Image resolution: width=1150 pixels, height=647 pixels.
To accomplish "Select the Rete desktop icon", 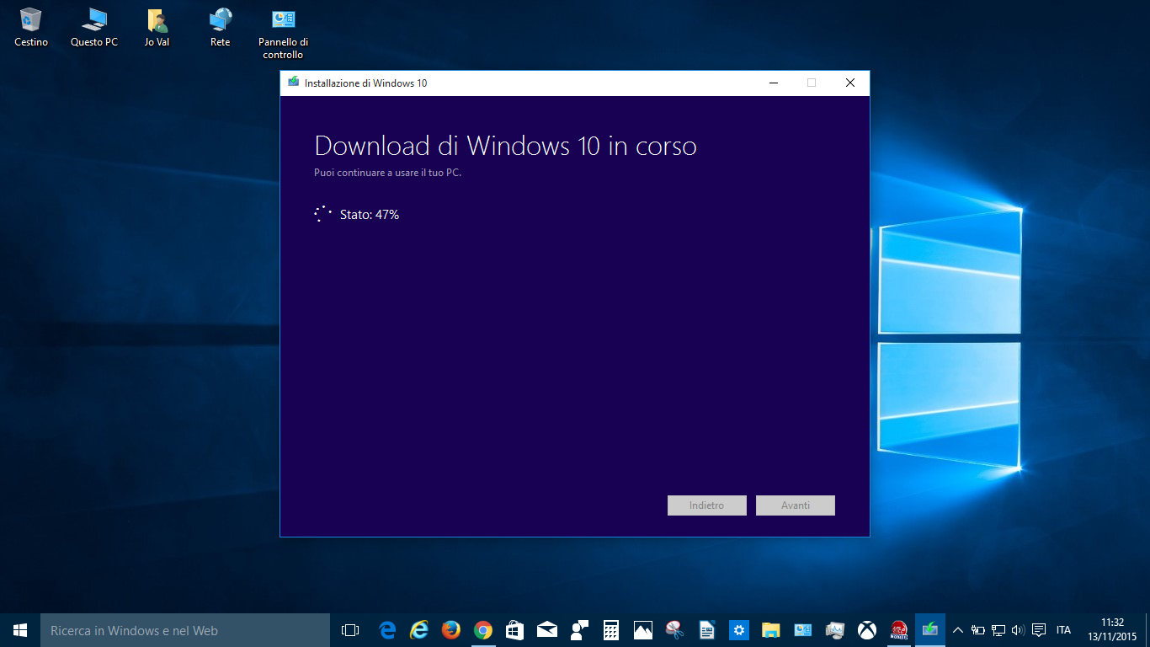I will tap(221, 27).
